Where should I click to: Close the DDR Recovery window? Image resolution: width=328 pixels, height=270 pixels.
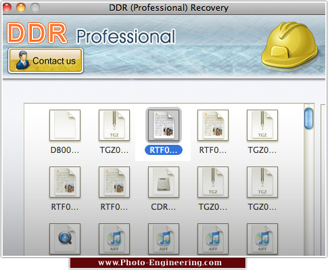click(7, 7)
